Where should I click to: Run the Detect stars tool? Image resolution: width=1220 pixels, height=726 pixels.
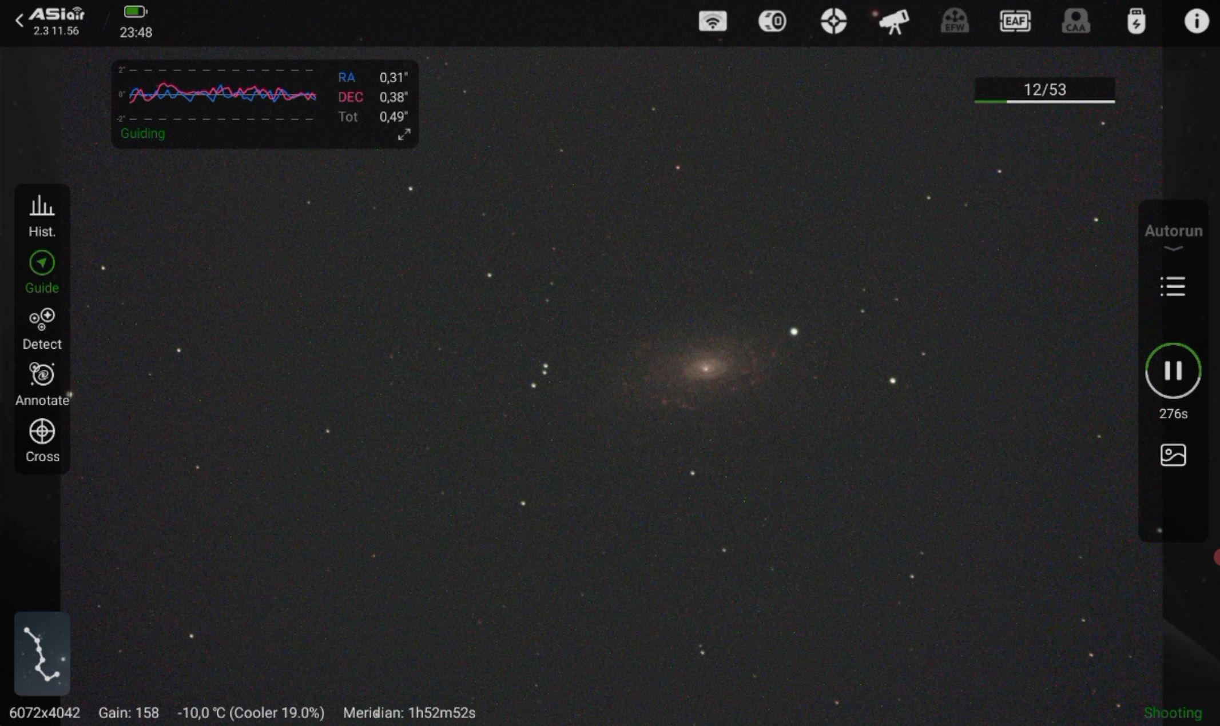click(42, 329)
